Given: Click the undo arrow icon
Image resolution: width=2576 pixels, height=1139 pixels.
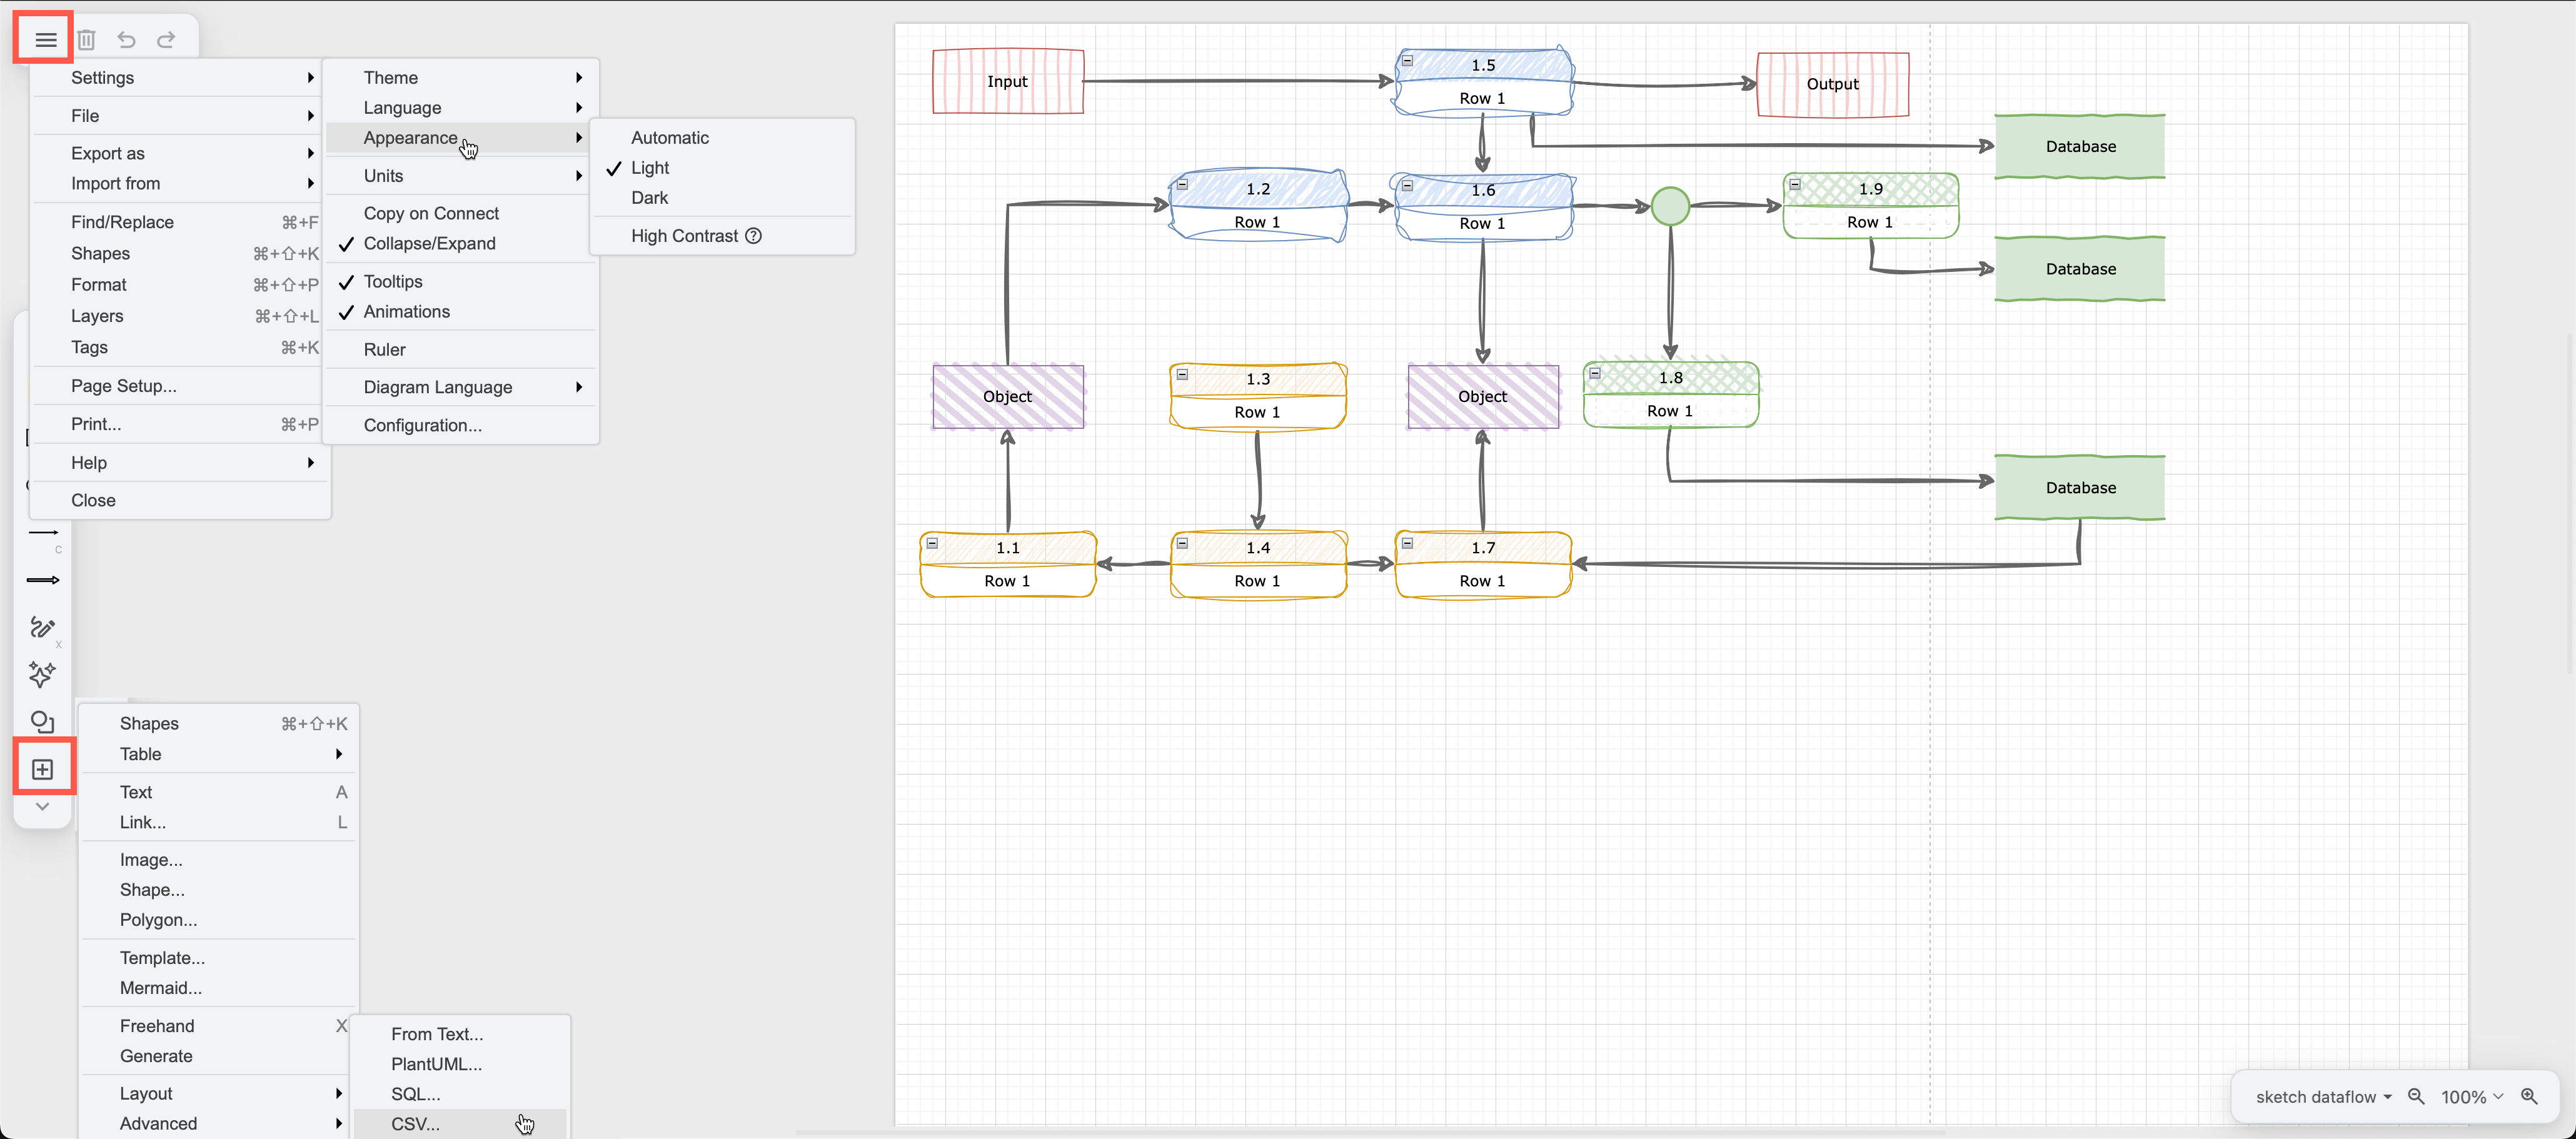Looking at the screenshot, I should coord(126,39).
